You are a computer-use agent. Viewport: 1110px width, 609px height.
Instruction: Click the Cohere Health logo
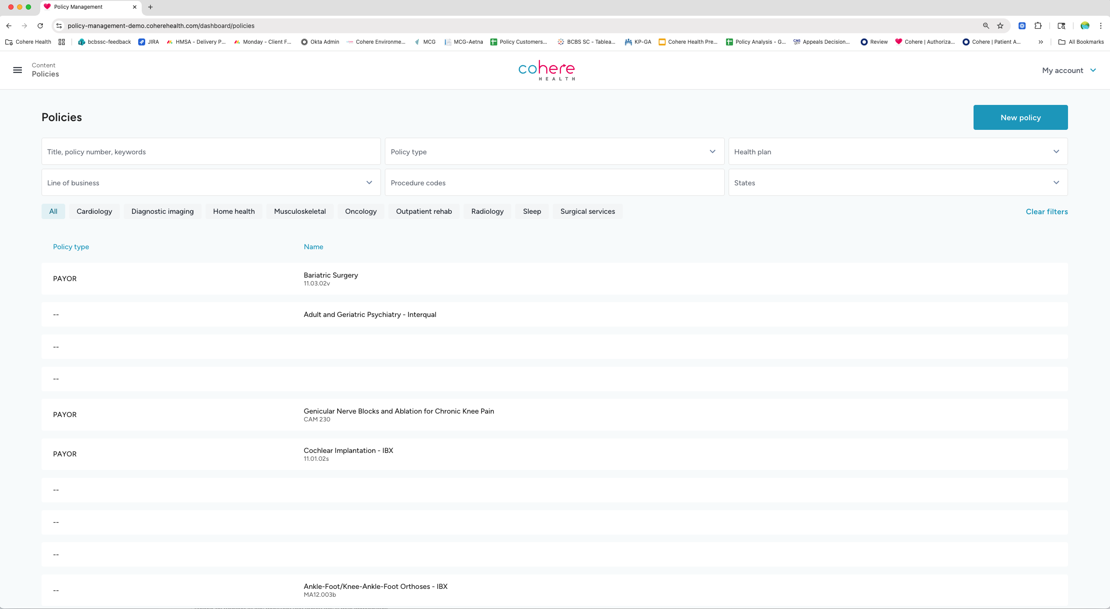point(547,70)
